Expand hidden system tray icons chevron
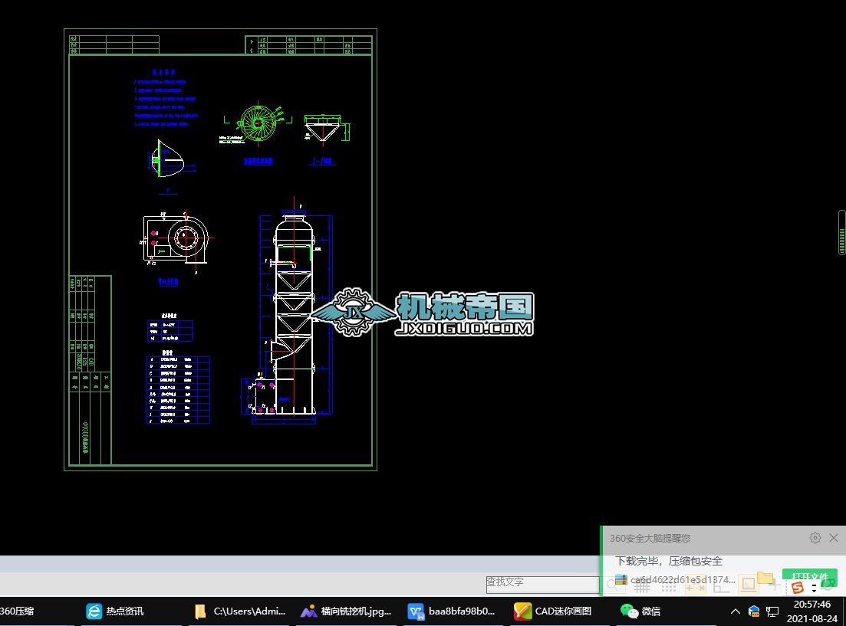Image resolution: width=846 pixels, height=626 pixels. pyautogui.click(x=735, y=611)
